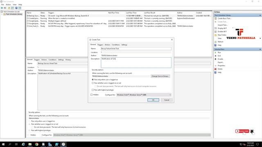Click the Disable All Tasks History icon
The width and height of the screenshot is (262, 147).
pos(216,31)
